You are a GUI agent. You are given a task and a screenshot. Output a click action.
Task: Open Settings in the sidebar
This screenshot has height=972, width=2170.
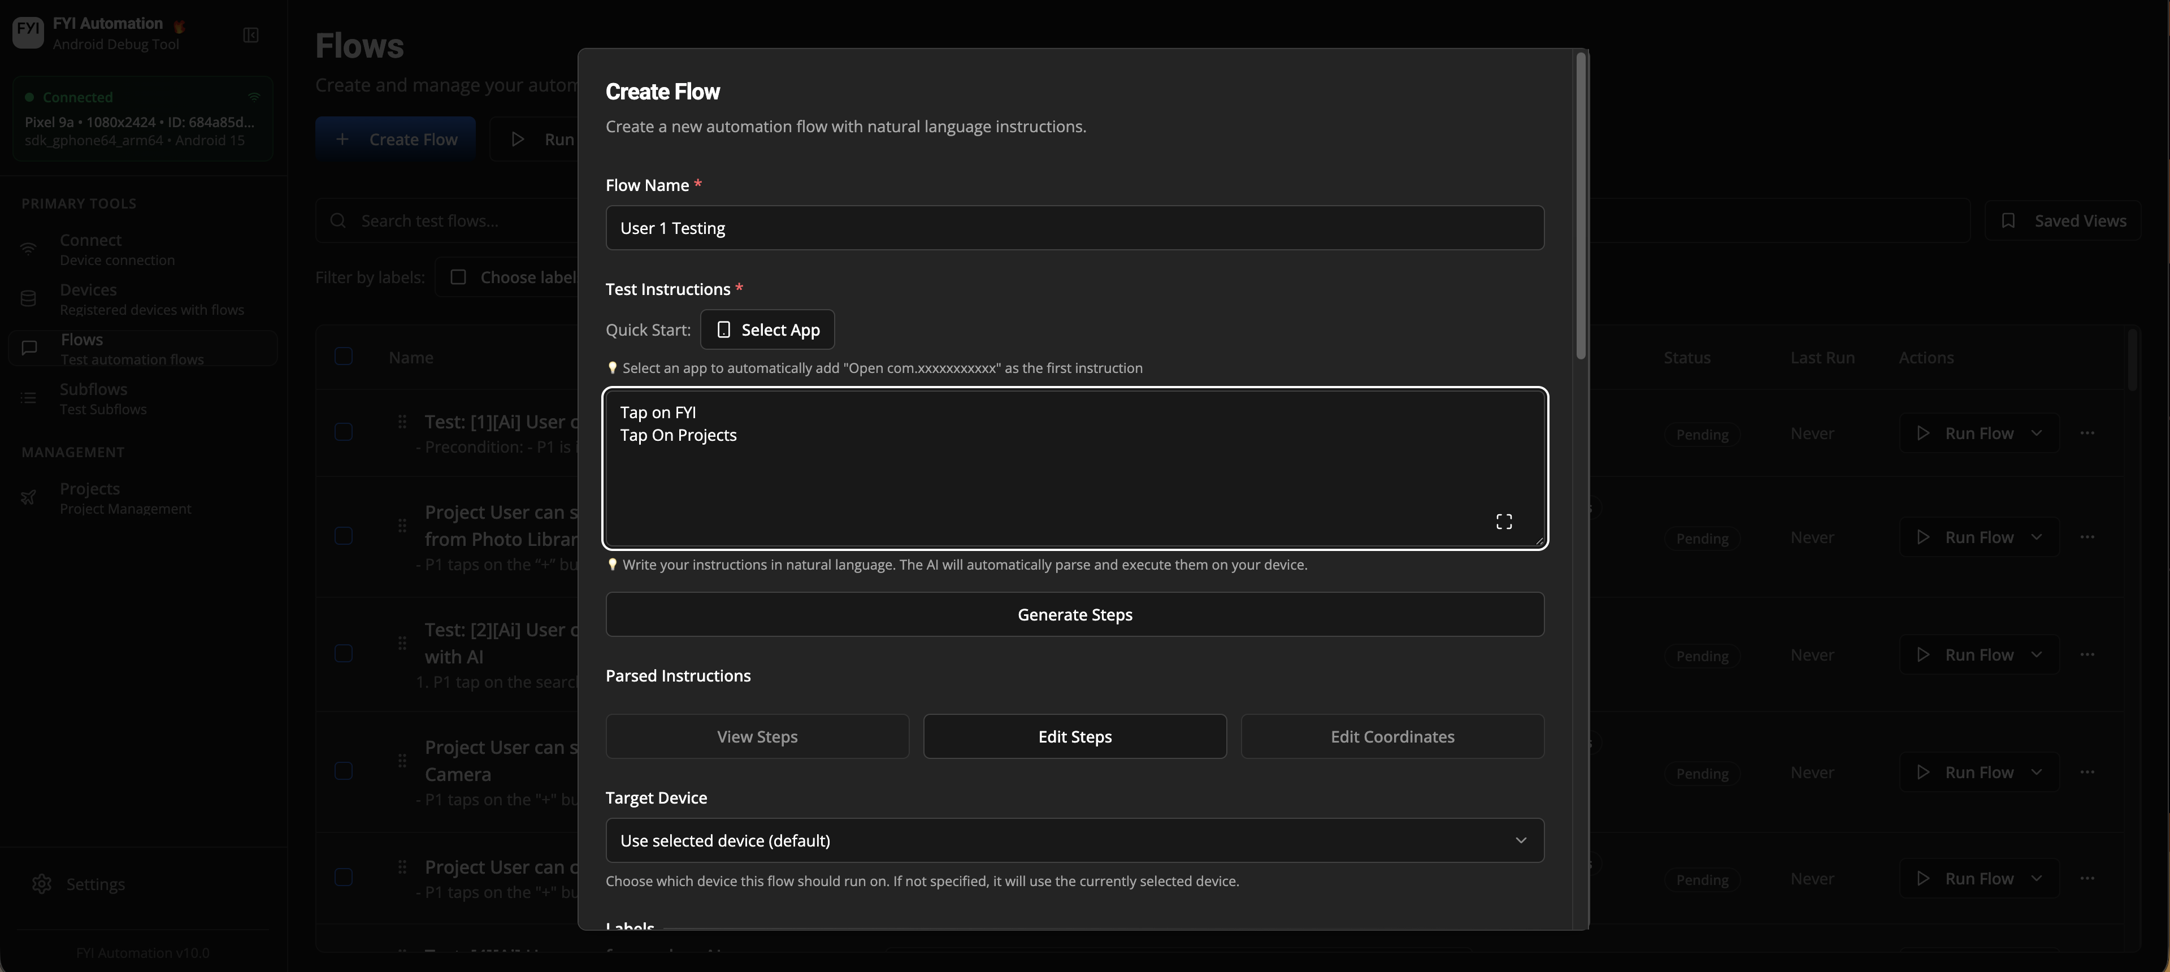142,884
